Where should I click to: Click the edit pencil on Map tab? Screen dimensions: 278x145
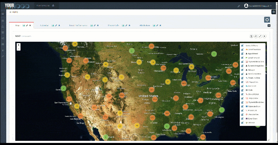tap(27, 25)
